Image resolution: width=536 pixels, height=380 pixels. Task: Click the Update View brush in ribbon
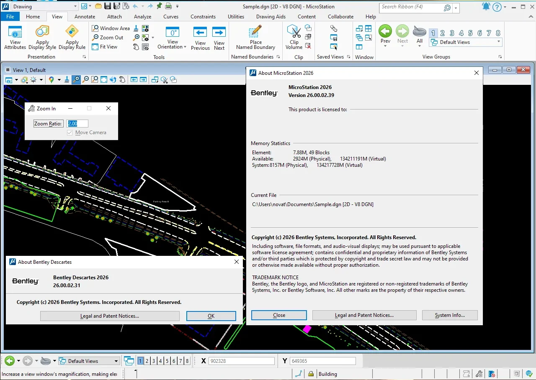pyautogui.click(x=137, y=28)
